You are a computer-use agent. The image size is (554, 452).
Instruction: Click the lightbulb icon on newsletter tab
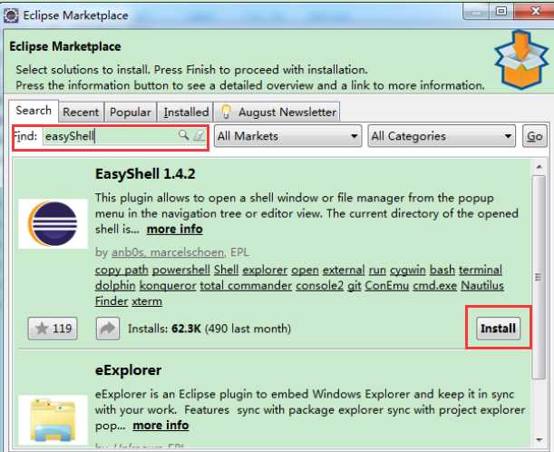[226, 112]
